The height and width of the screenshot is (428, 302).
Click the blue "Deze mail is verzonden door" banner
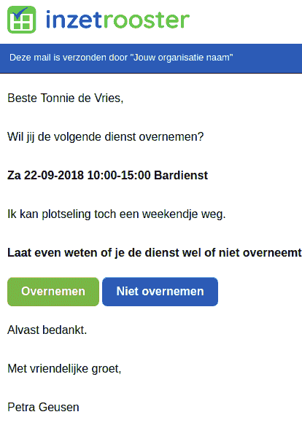(151, 58)
